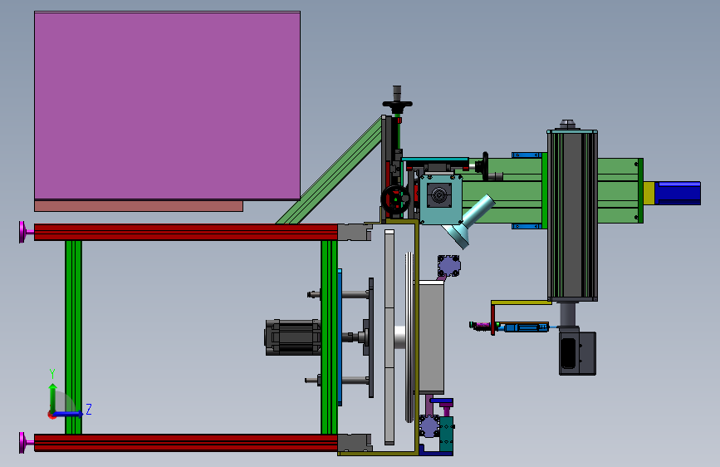Select the small black knob above the green beam
This screenshot has width=720, height=467.
(484, 165)
